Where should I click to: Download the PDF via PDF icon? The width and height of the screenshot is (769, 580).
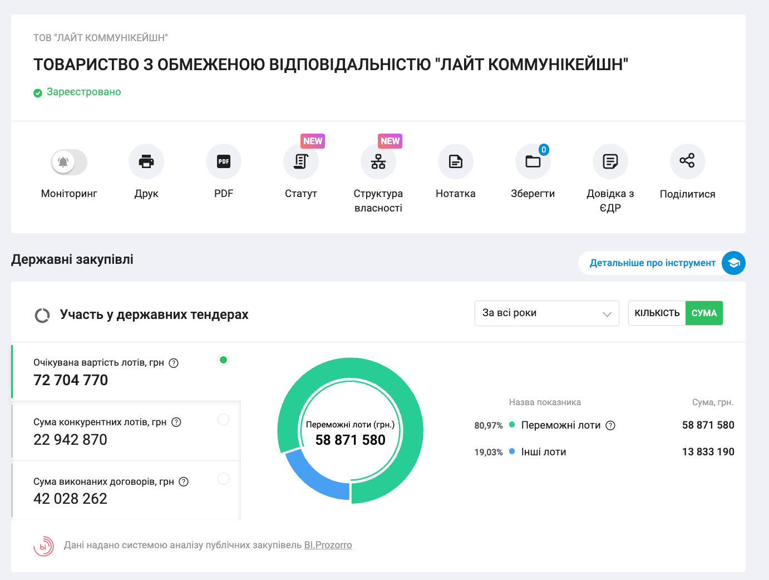[224, 161]
